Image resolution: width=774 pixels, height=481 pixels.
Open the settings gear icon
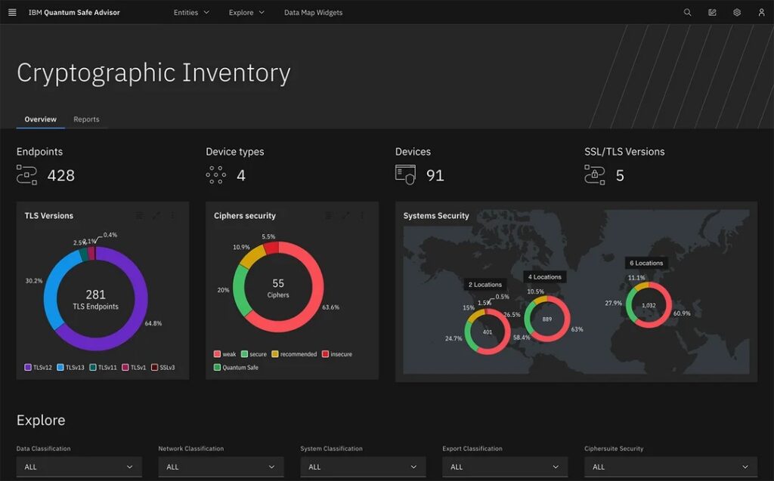(735, 12)
